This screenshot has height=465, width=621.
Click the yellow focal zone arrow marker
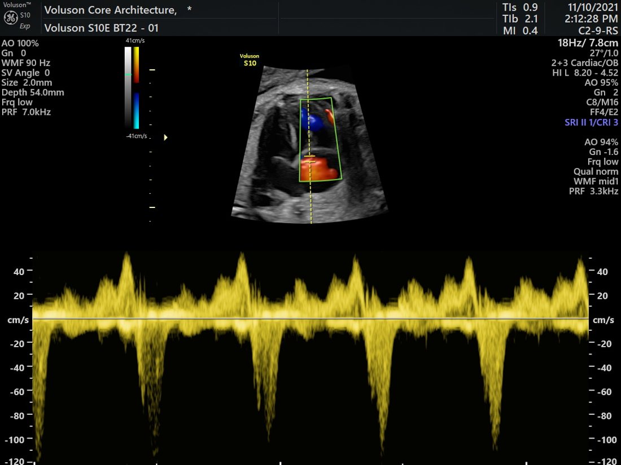point(165,138)
